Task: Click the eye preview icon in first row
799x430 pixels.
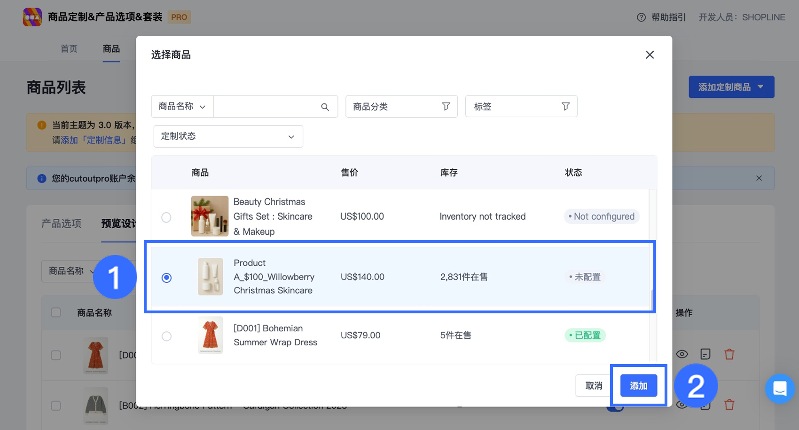Action: click(x=682, y=354)
